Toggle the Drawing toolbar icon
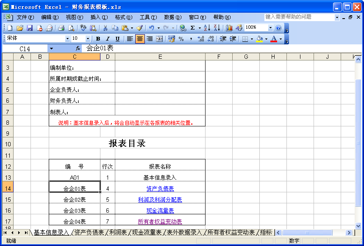The height and width of the screenshot is (246, 364). click(239, 28)
